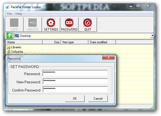
Task: Click Cancel in Password dialog
Action: pyautogui.click(x=98, y=99)
